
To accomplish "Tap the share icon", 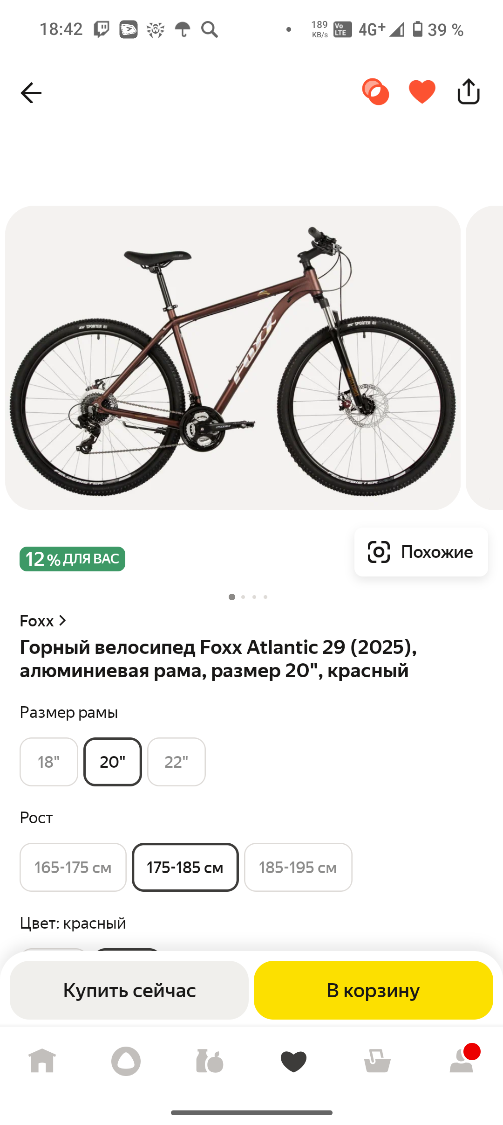I will click(x=468, y=92).
